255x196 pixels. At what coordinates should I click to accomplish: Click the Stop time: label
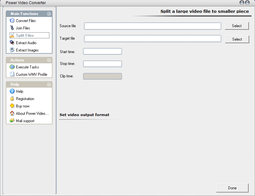[67, 64]
